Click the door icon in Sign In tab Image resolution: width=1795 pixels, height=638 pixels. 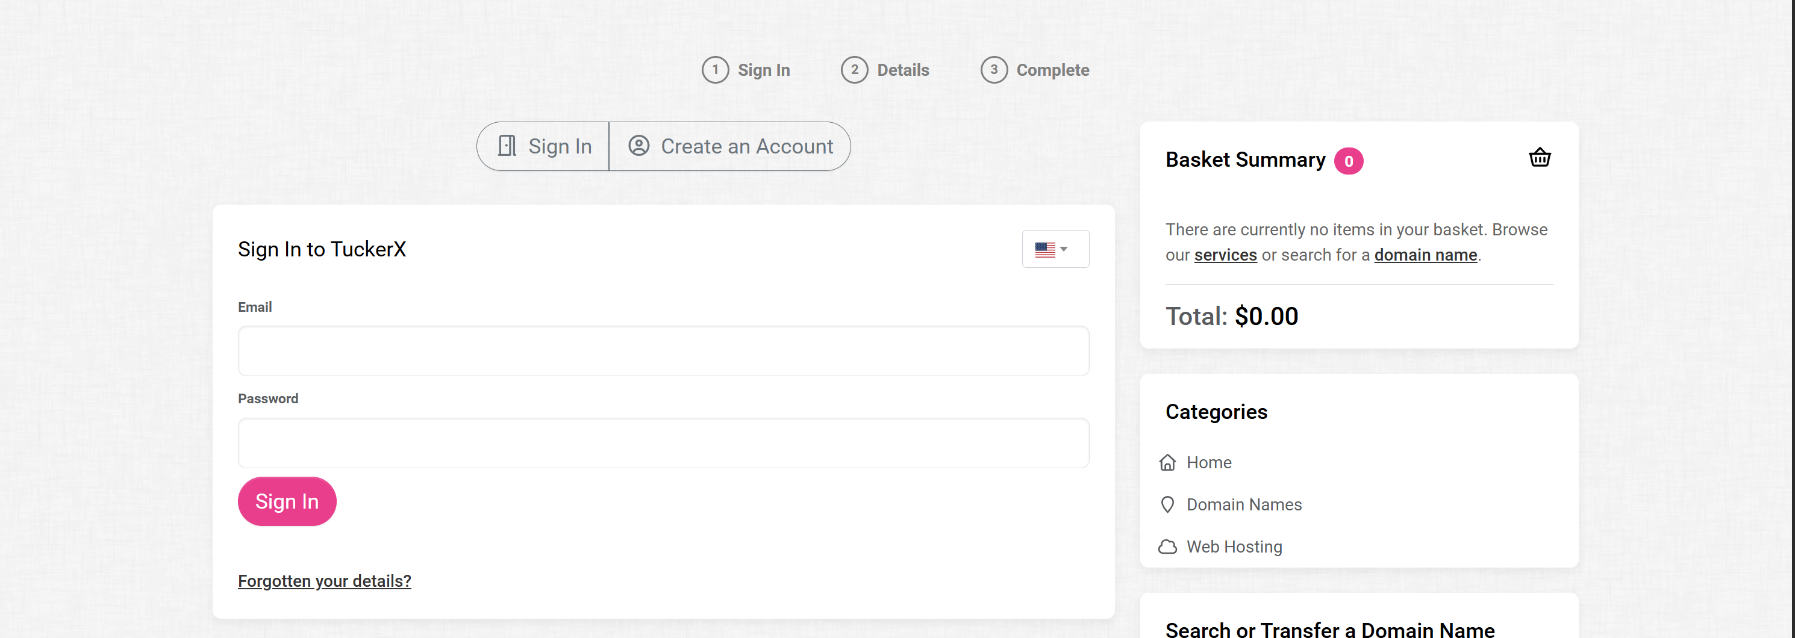[507, 146]
